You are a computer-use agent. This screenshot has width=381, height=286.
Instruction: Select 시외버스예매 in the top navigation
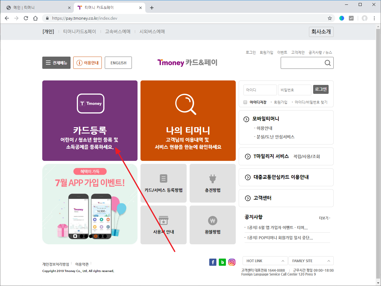click(x=152, y=32)
